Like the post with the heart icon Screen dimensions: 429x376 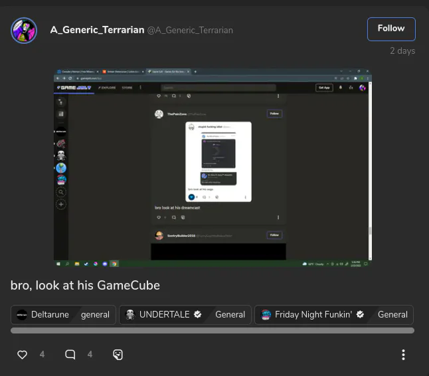(x=22, y=355)
